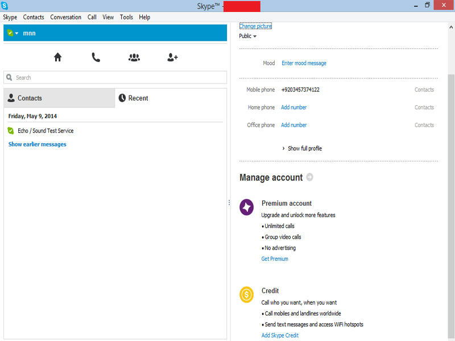Click the online status icon beside mnn
Image resolution: width=455 pixels, height=341 pixels.
[10, 33]
